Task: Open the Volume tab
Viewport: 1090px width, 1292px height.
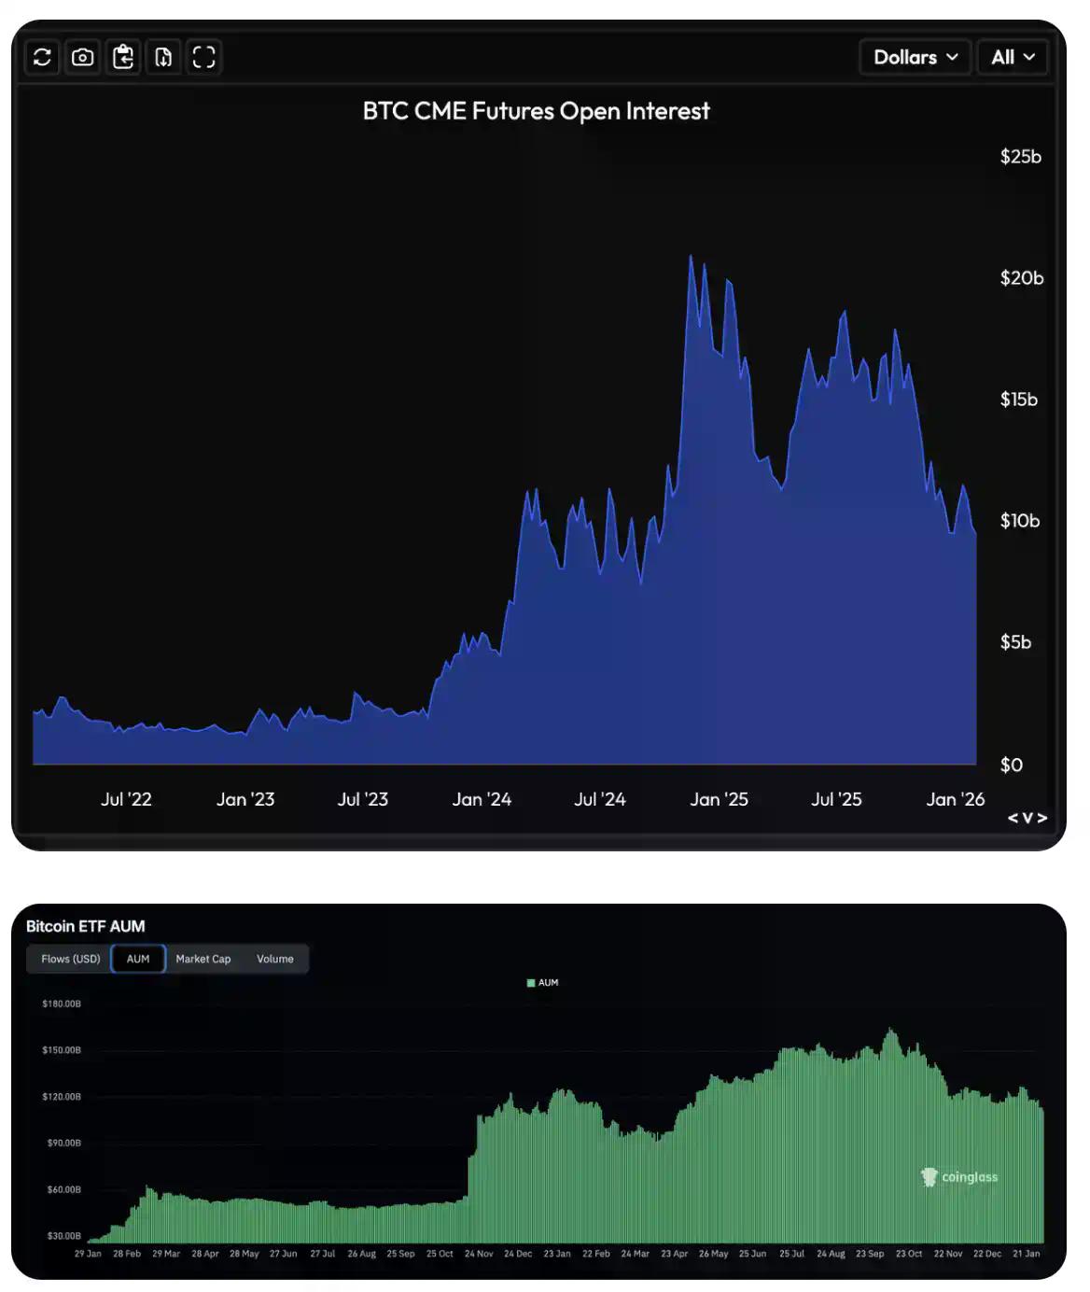Action: point(274,958)
